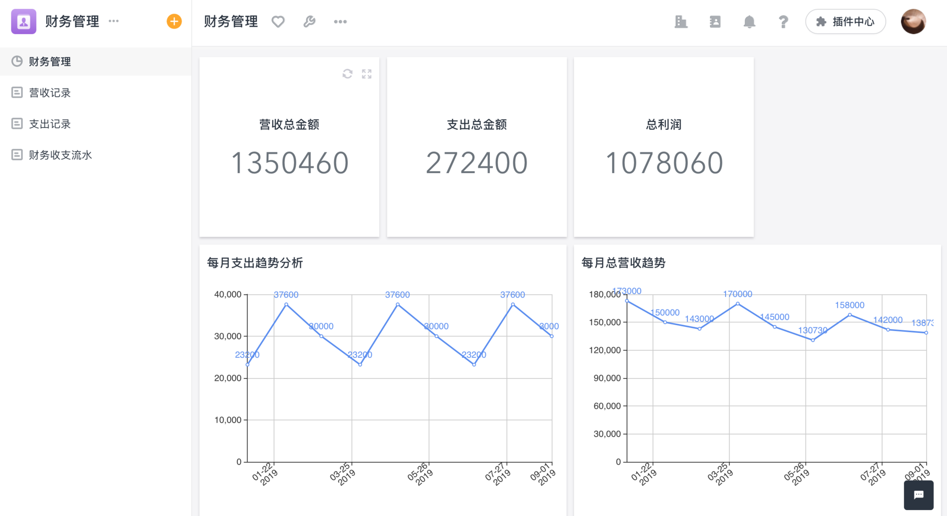Click the 每月支出趋势分析 chart title

click(x=255, y=262)
